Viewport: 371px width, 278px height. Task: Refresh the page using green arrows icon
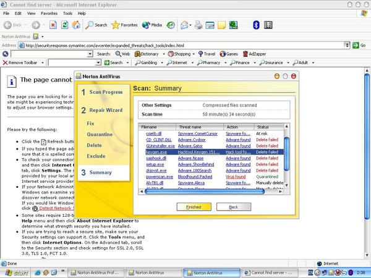tap(64, 25)
